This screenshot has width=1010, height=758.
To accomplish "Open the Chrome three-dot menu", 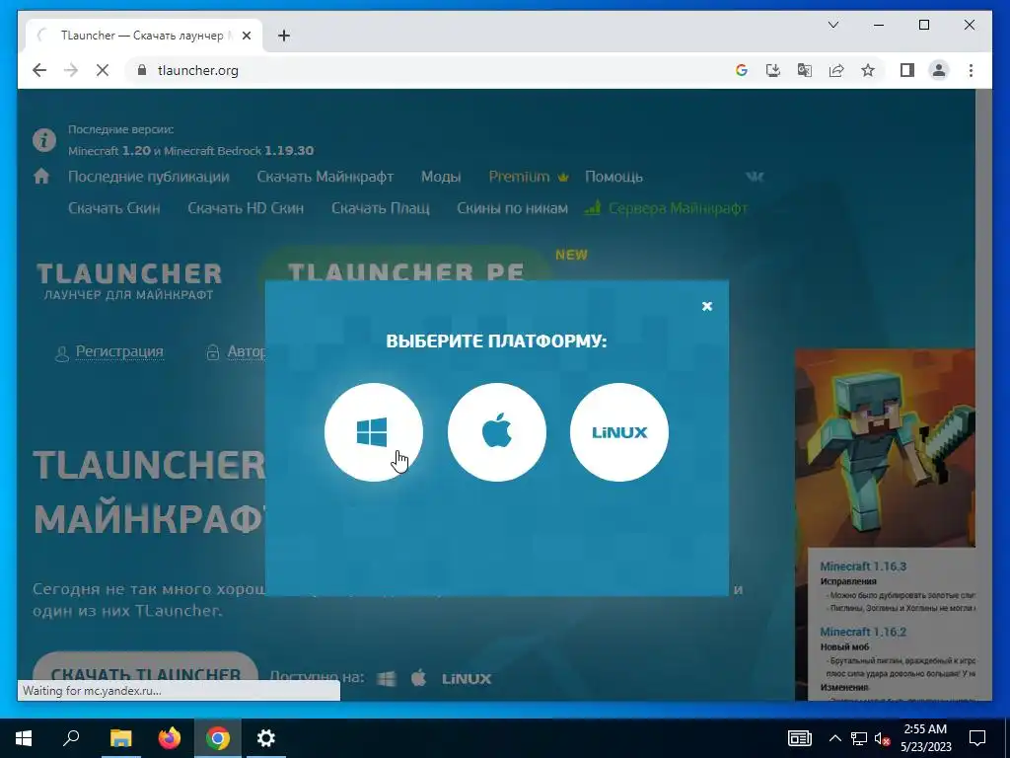I will (971, 70).
